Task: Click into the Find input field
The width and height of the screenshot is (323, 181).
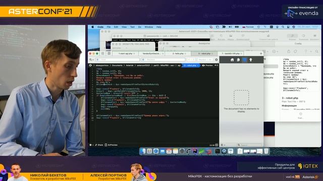Action: [x=118, y=59]
